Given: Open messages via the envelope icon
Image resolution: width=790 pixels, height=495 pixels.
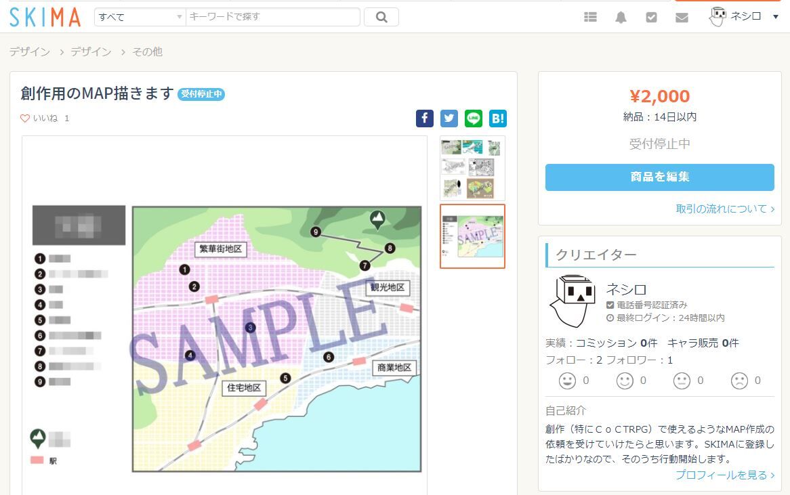Looking at the screenshot, I should (682, 16).
